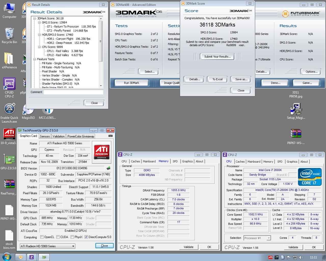Toggle the CUDA checkbox in GPU-Z

(58, 237)
